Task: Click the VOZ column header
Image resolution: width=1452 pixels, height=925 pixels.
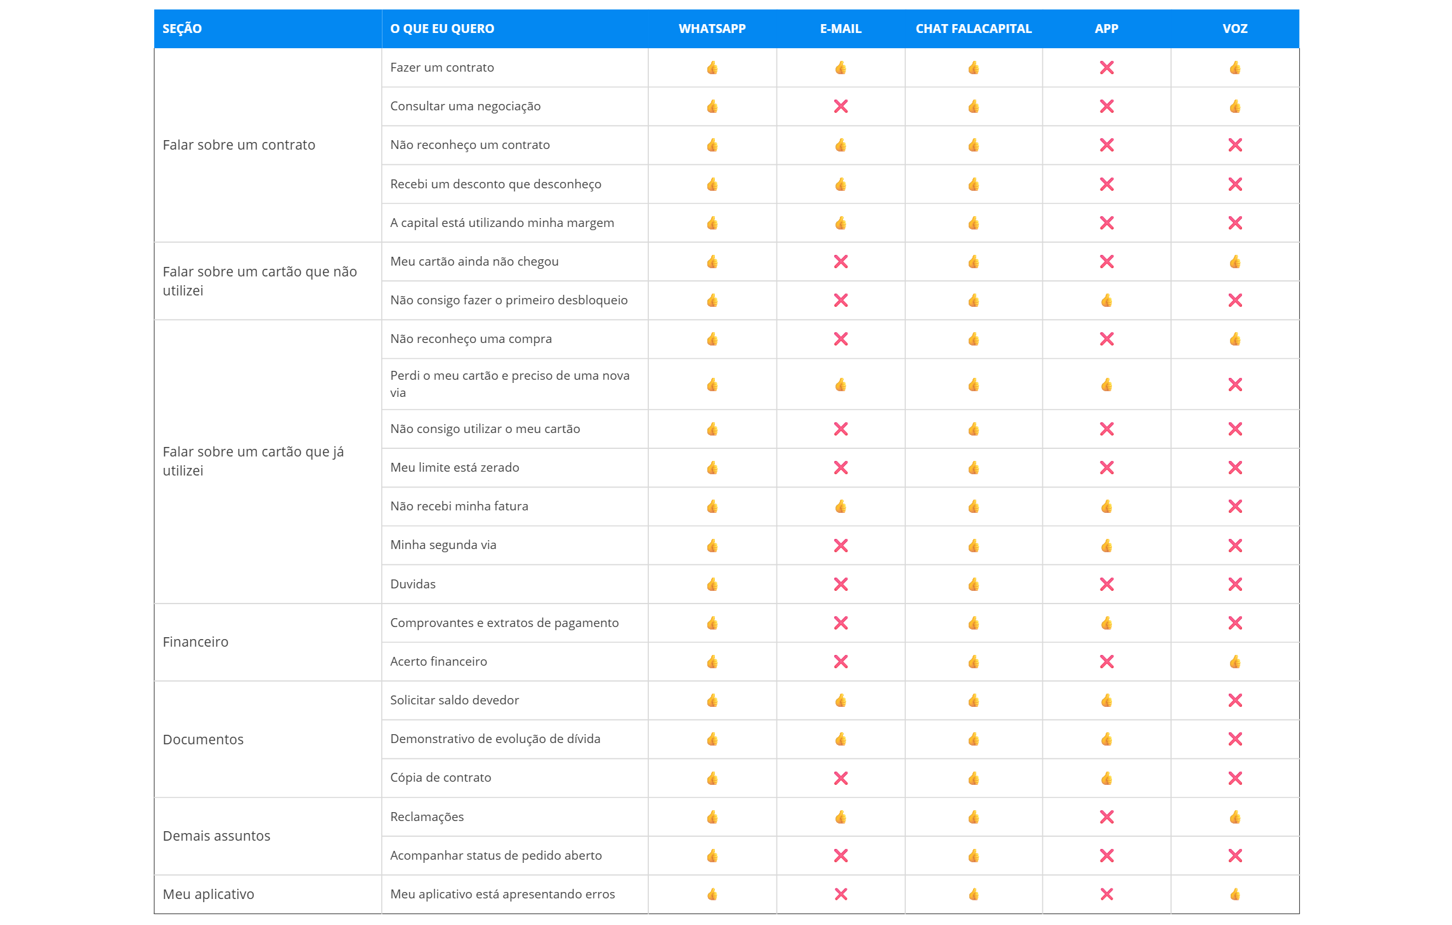Action: (x=1234, y=29)
